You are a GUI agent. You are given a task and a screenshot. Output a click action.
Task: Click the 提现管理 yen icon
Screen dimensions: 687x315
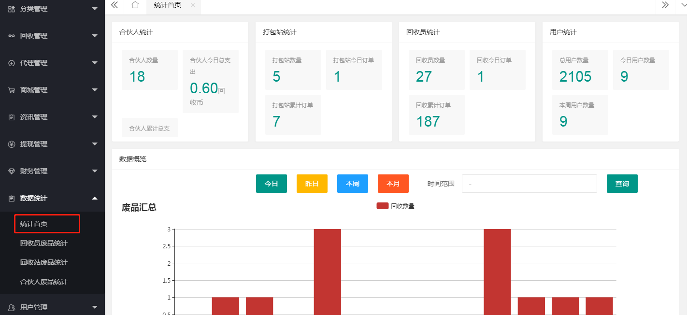click(x=12, y=144)
